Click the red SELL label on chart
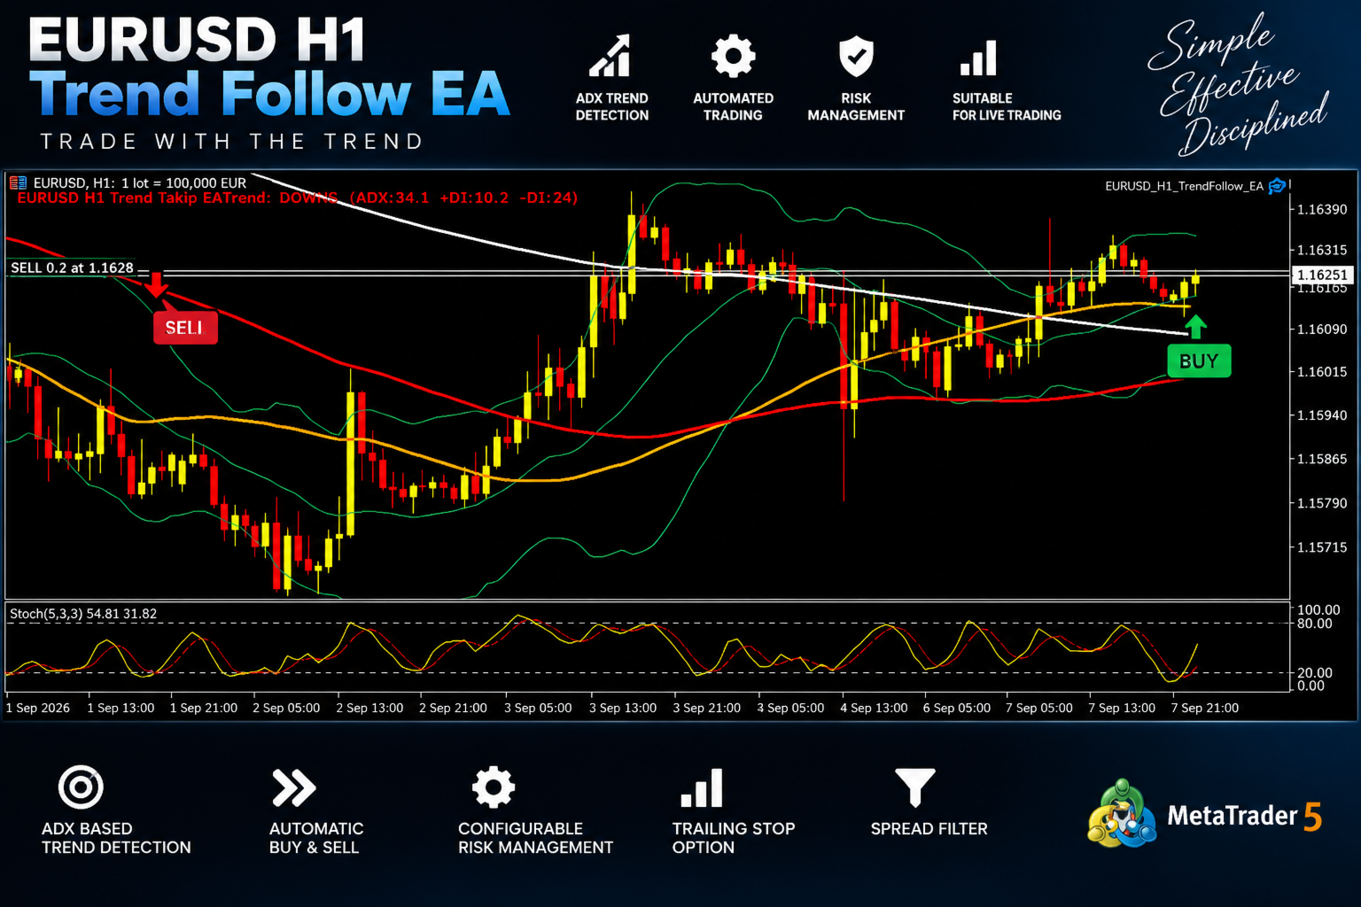 point(185,328)
